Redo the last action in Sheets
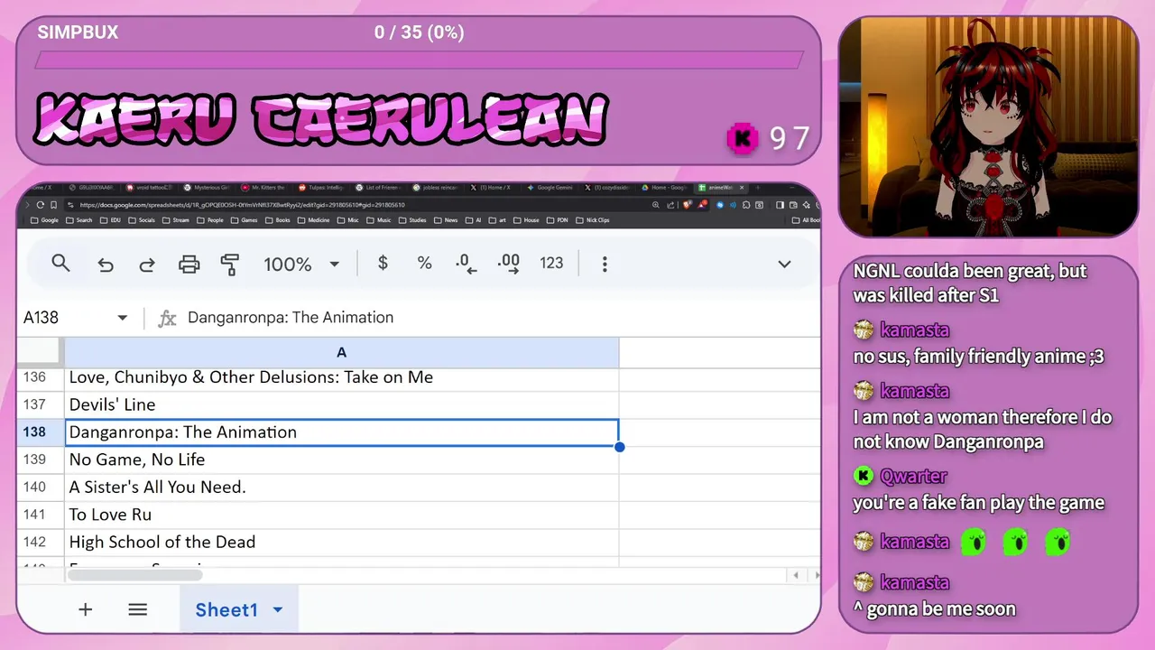Viewport: 1155px width, 650px height. [x=146, y=265]
